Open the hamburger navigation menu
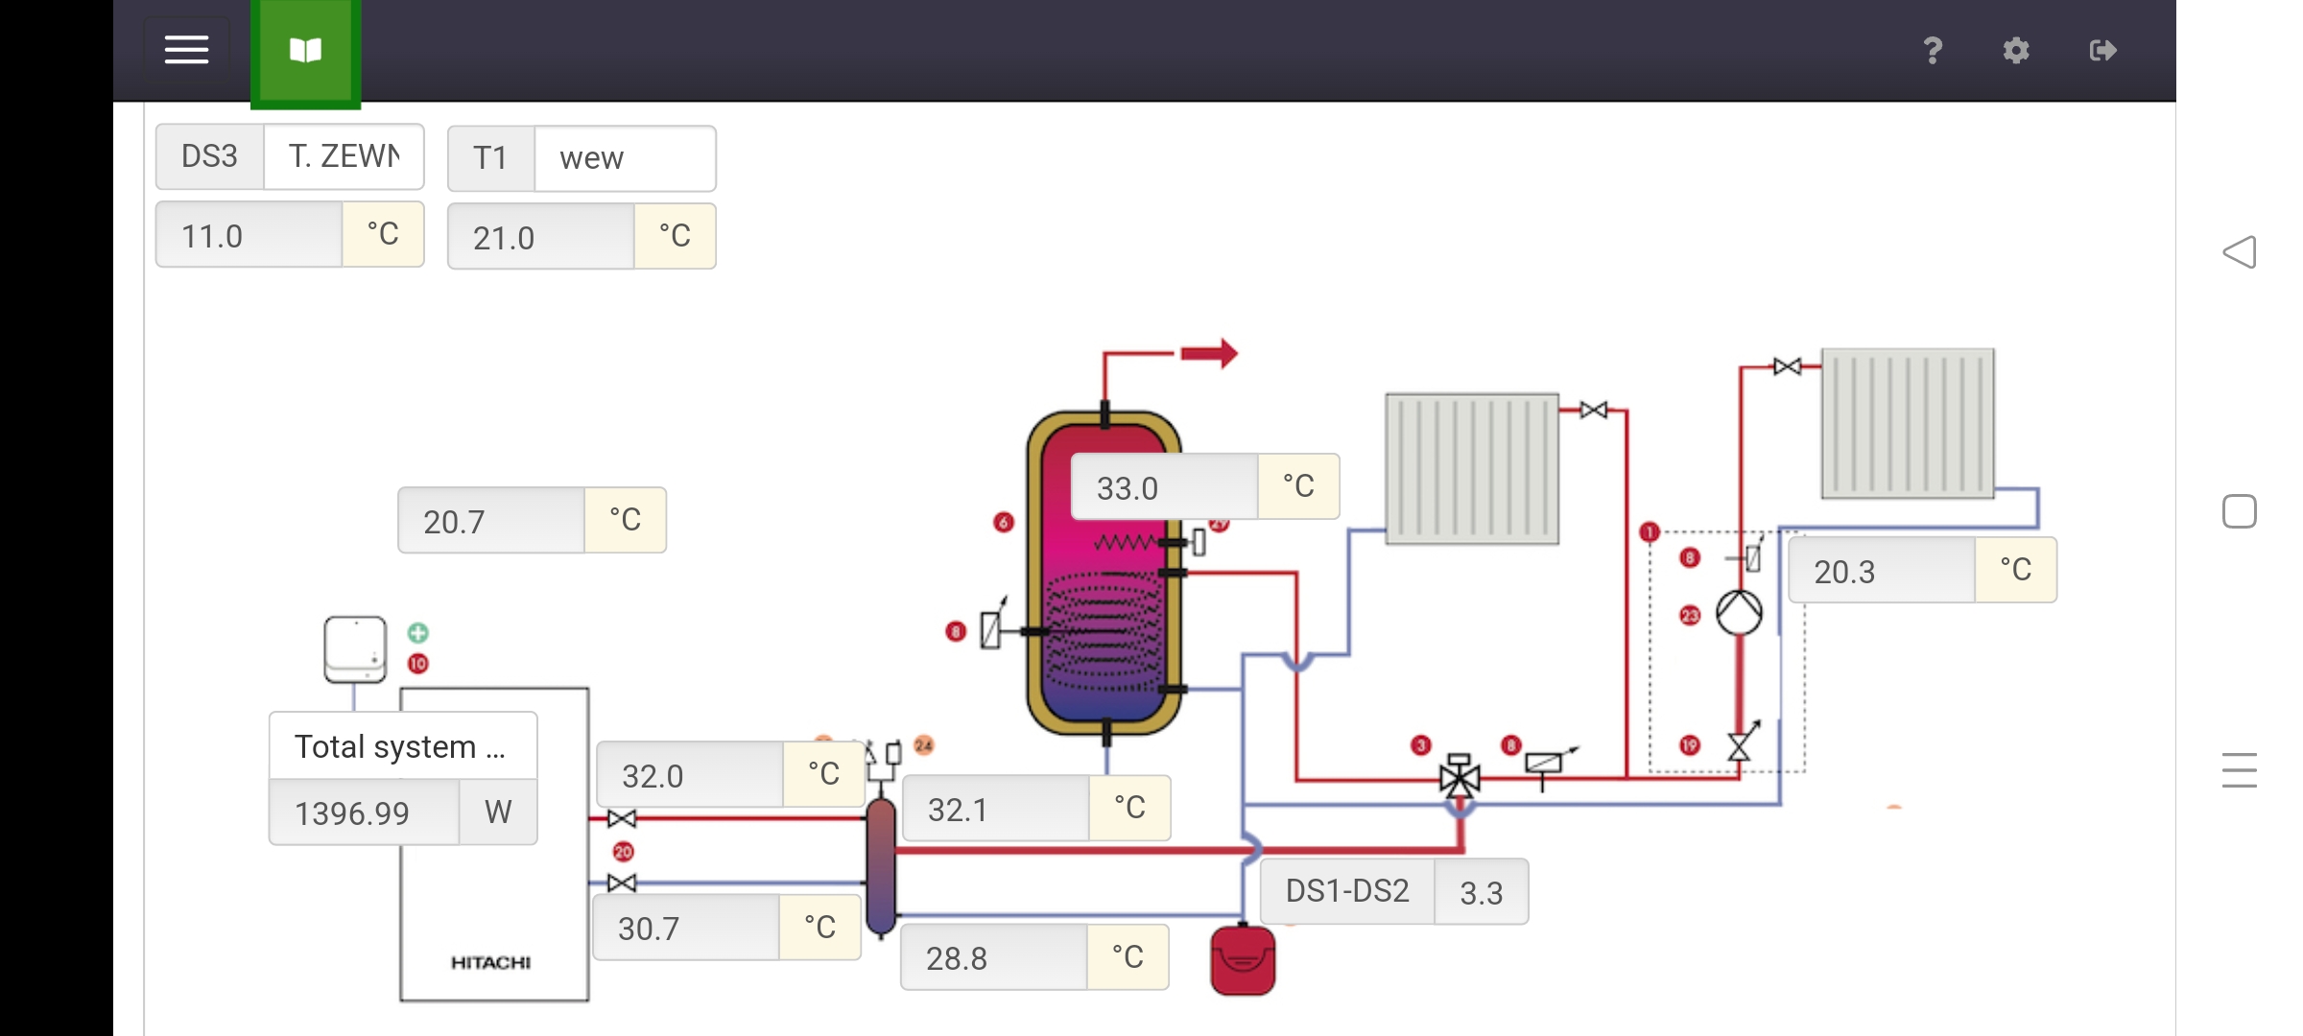This screenshot has height=1036, width=2303. tap(186, 50)
